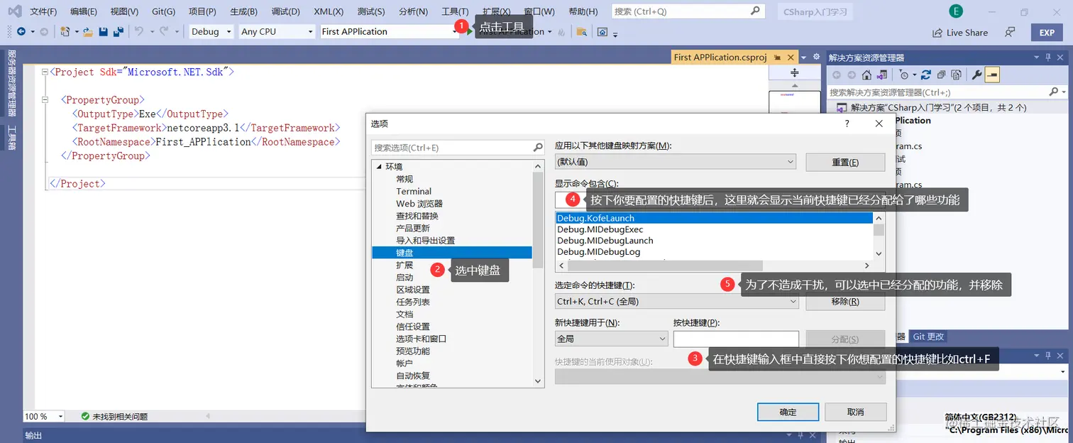This screenshot has height=443, width=1073.
Task: Click the Live Share button
Action: coord(959,32)
